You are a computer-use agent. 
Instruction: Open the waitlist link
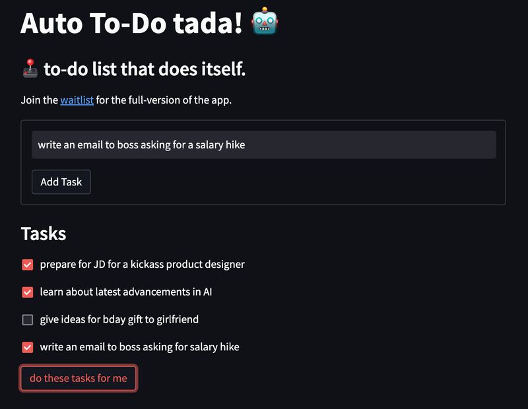(x=77, y=100)
